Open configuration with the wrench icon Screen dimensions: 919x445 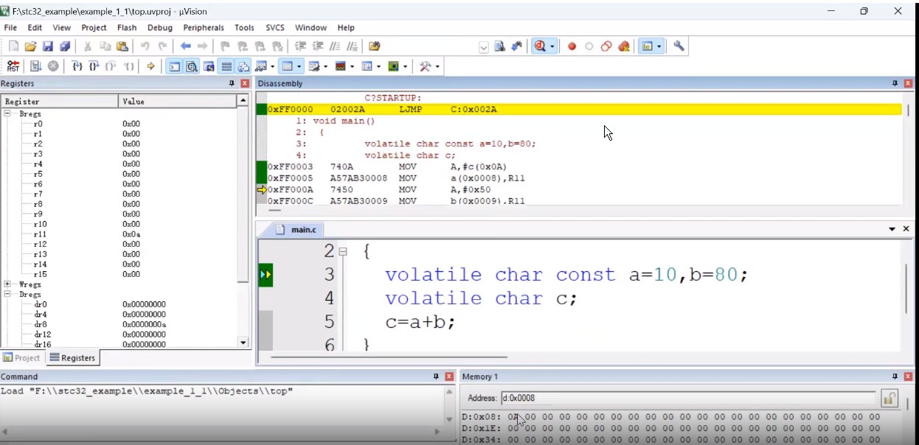coord(679,46)
